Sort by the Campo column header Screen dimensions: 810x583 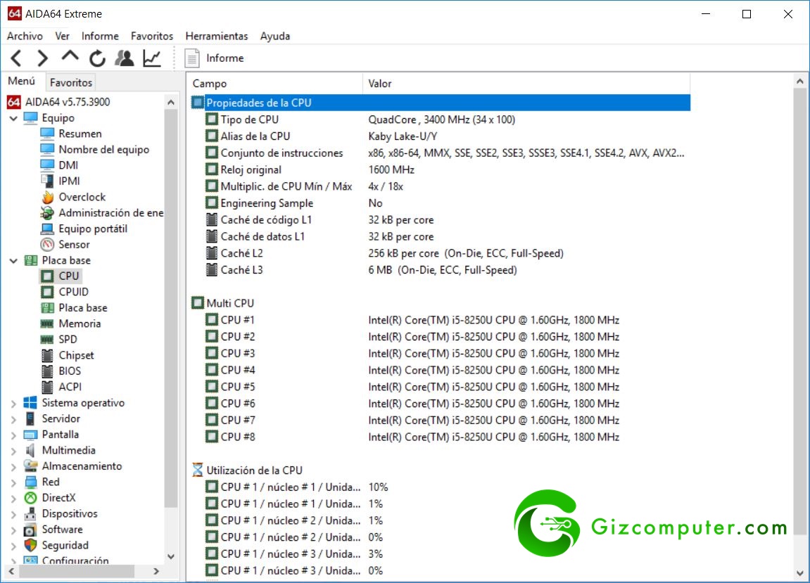tap(275, 84)
